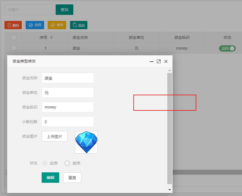Maximize the 资金类型修改 dialog
The width and height of the screenshot is (242, 196).
159,61
